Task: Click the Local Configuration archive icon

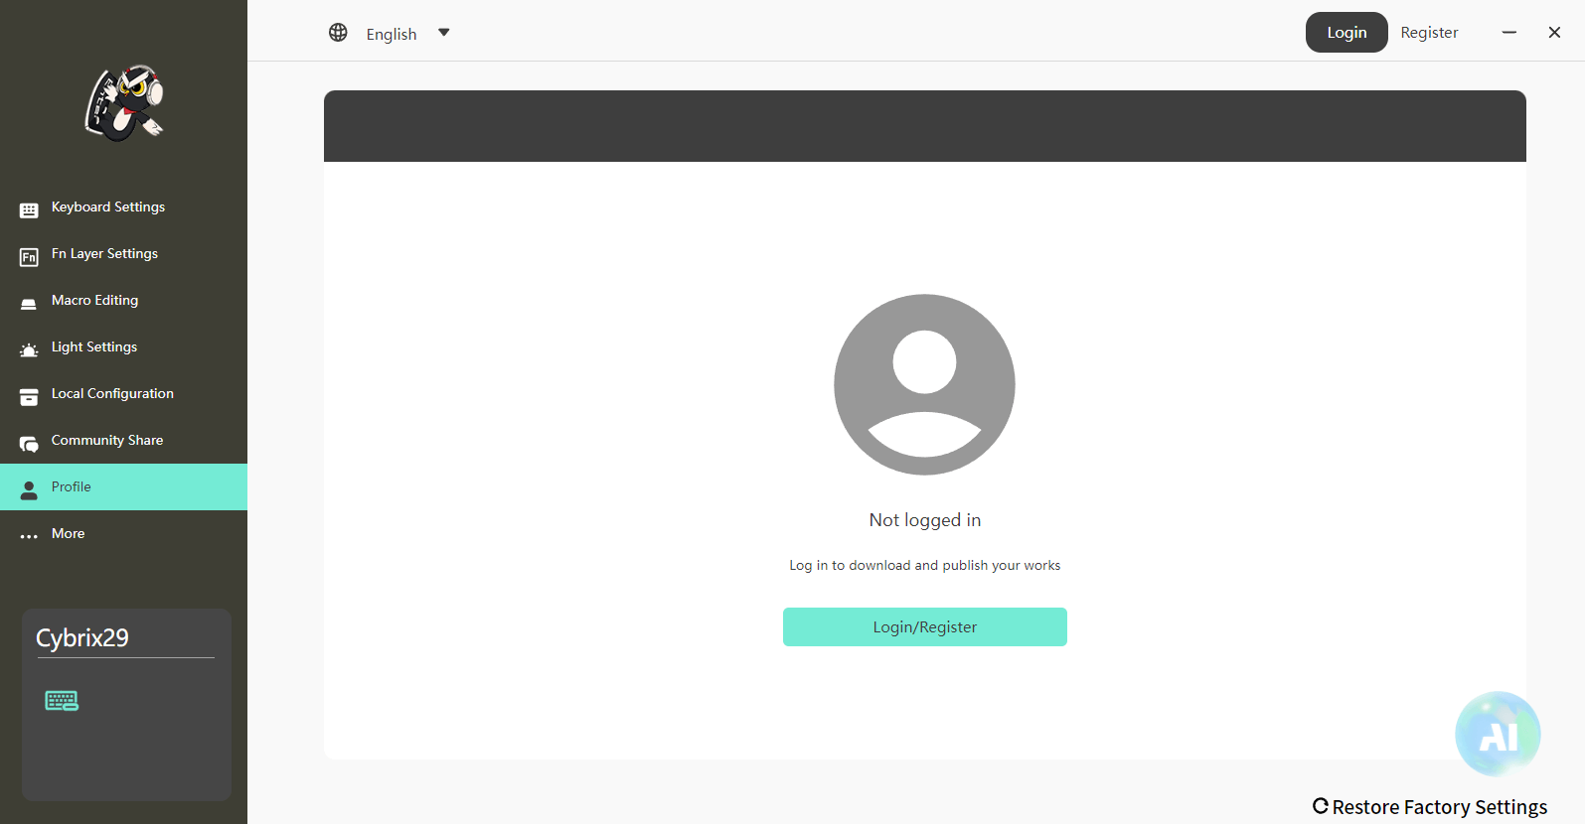Action: tap(29, 396)
